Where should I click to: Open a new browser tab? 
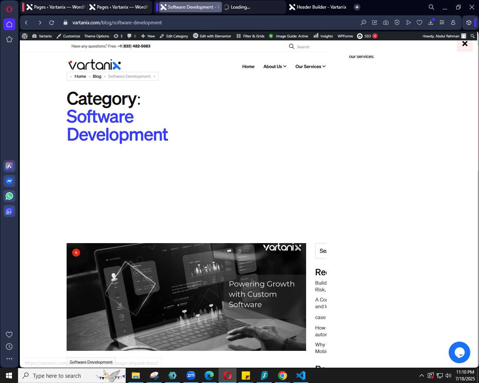click(357, 7)
